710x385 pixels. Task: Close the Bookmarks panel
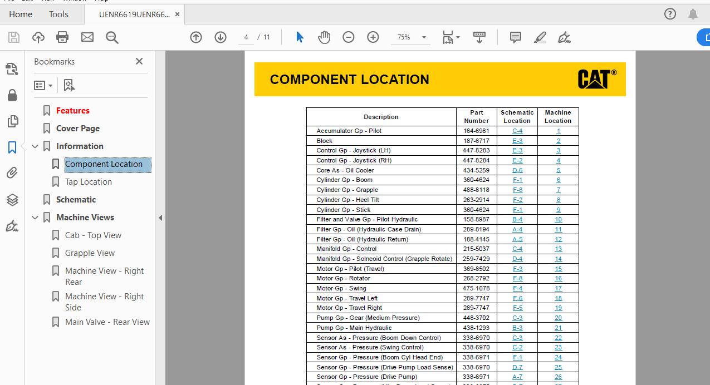[139, 61]
